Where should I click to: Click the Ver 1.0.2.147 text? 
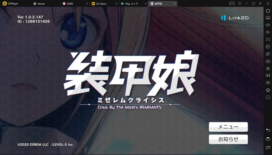click(30, 17)
